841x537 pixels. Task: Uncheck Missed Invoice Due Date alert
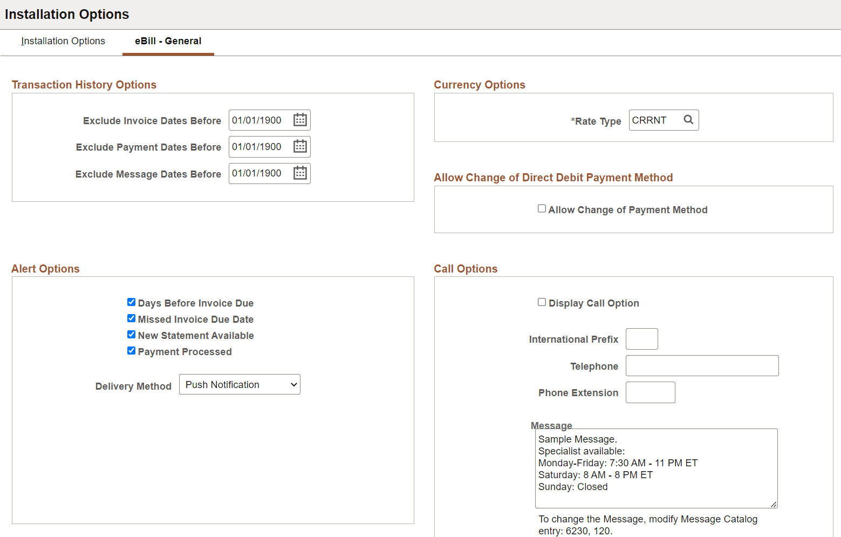(131, 318)
